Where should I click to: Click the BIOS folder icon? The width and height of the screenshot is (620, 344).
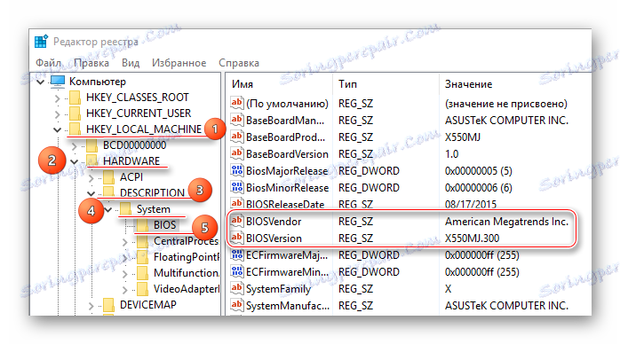(x=143, y=225)
